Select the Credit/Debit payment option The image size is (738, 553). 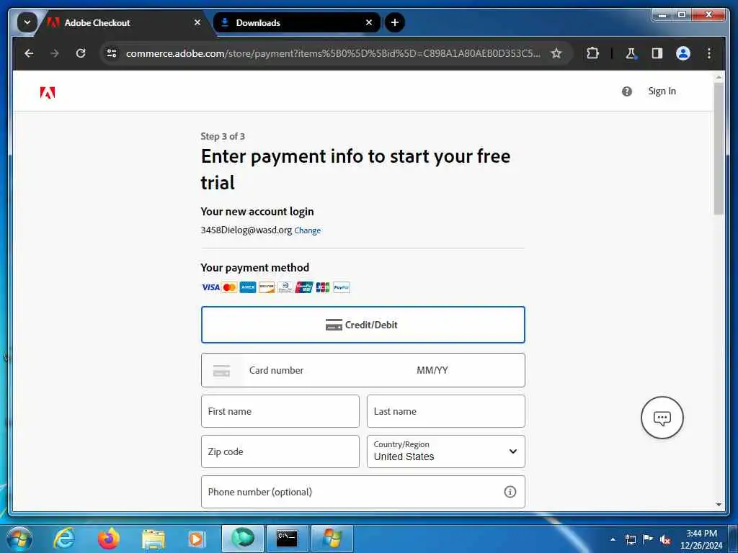(363, 325)
